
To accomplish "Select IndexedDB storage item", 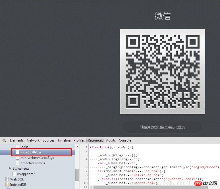I will (18, 185).
